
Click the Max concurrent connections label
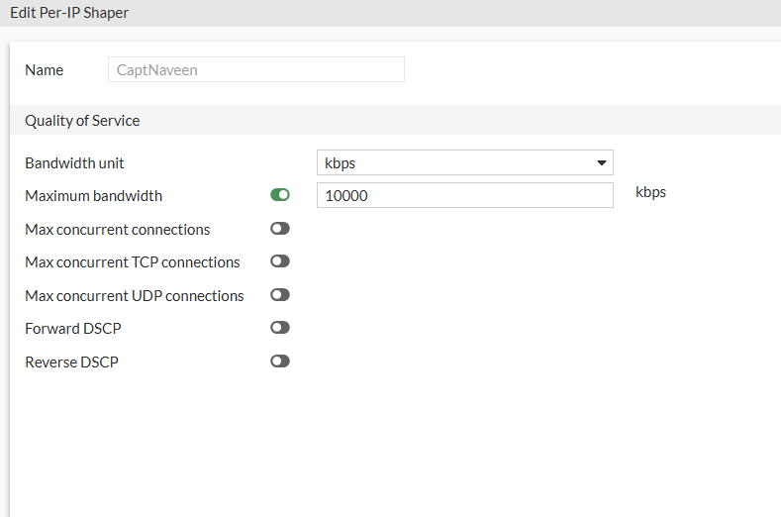[117, 229]
